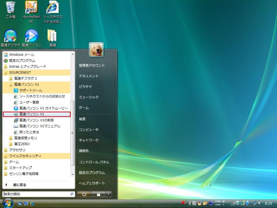The image size is (277, 208).
Task: Open ゲーム in the right pane
Action: point(84,108)
